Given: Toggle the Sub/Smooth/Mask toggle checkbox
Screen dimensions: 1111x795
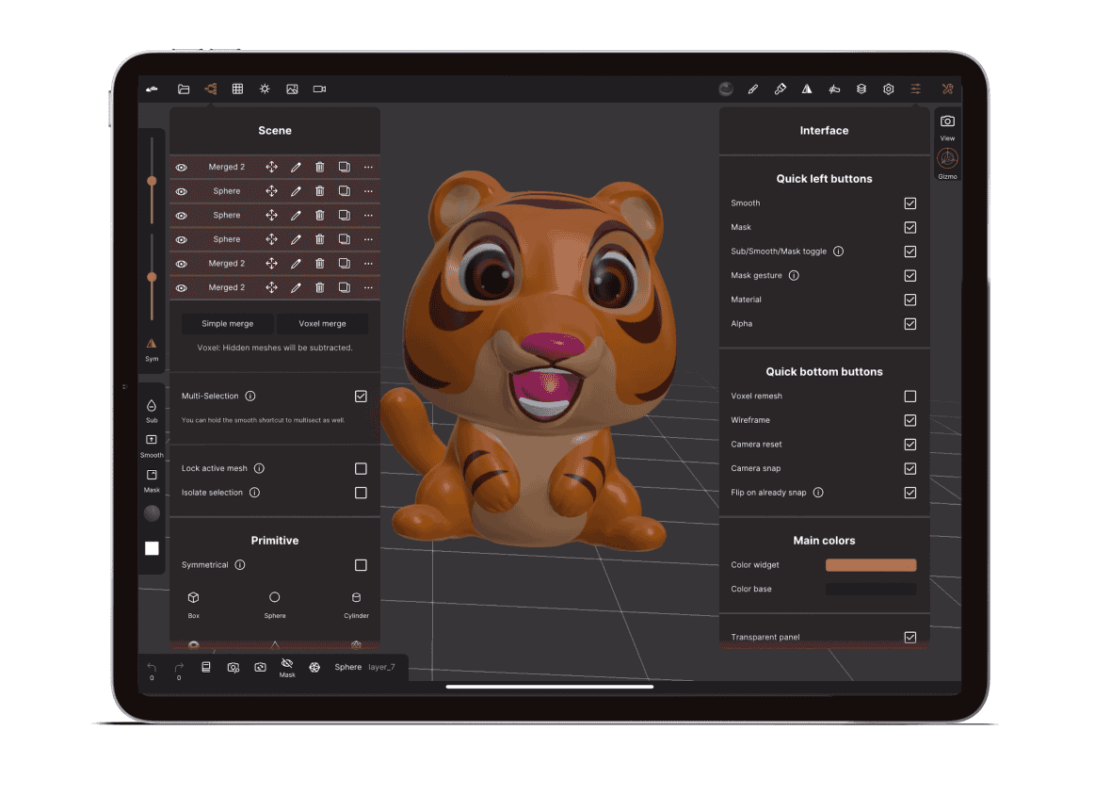Looking at the screenshot, I should [910, 251].
